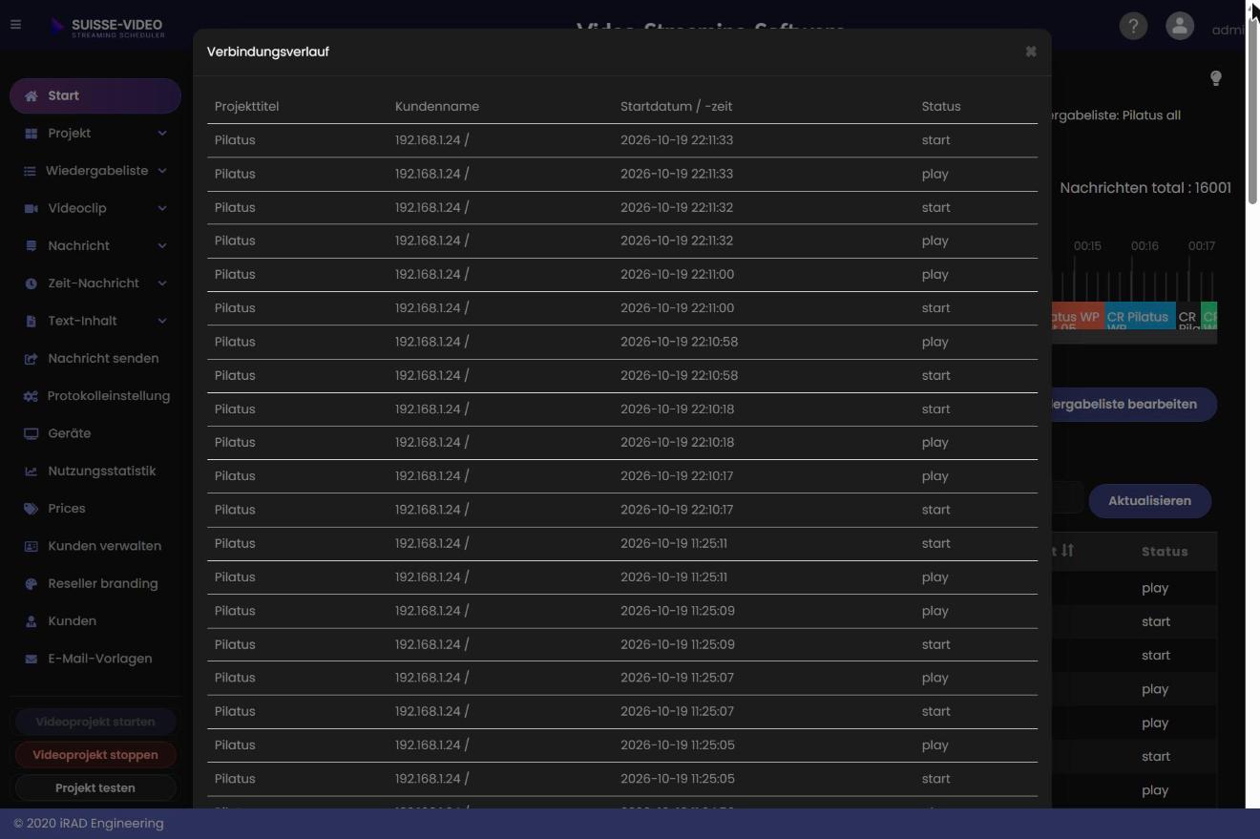Click the Projekt testen button

pyautogui.click(x=95, y=788)
